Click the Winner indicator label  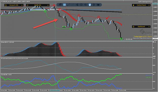(7, 42)
